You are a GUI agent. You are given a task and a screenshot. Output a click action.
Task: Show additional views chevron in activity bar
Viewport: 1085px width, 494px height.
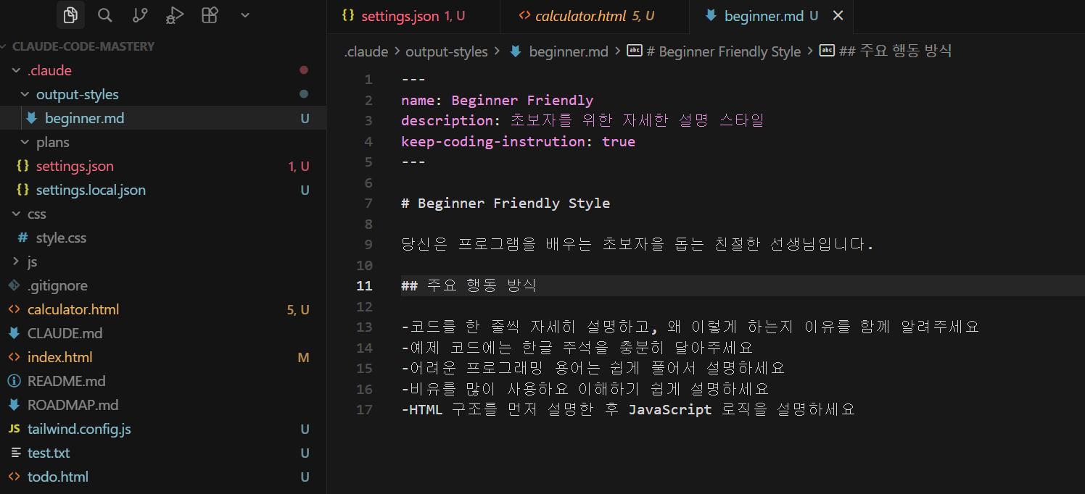244,15
